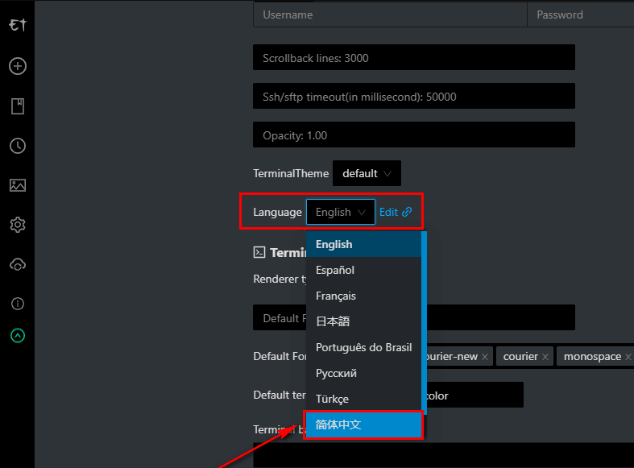Select Português do Brasil language option
The image size is (634, 468).
click(363, 347)
